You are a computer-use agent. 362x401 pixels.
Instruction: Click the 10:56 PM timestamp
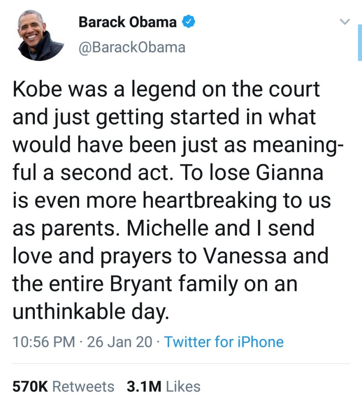pyautogui.click(x=44, y=342)
